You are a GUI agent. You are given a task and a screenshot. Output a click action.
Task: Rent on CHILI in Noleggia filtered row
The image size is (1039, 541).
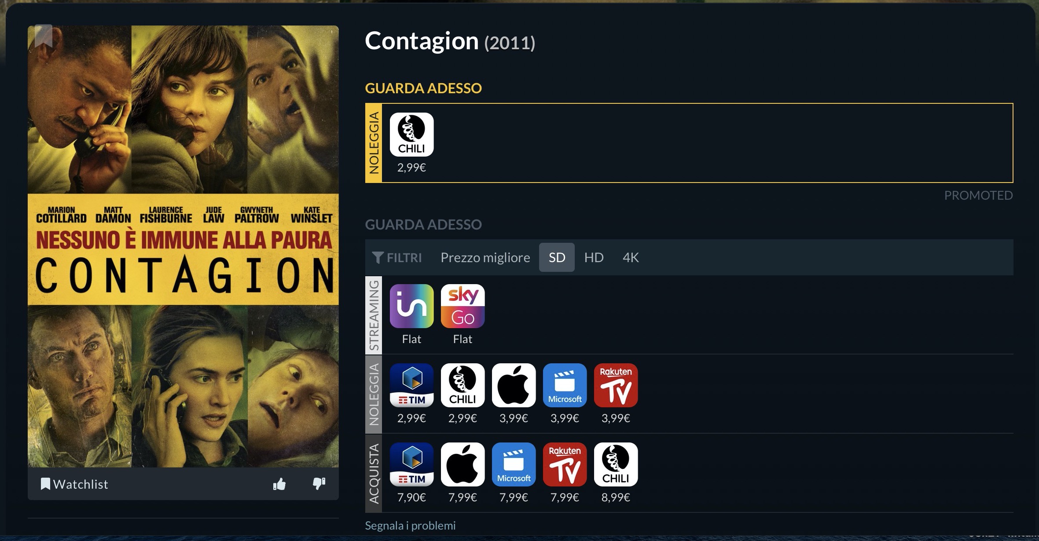(463, 385)
